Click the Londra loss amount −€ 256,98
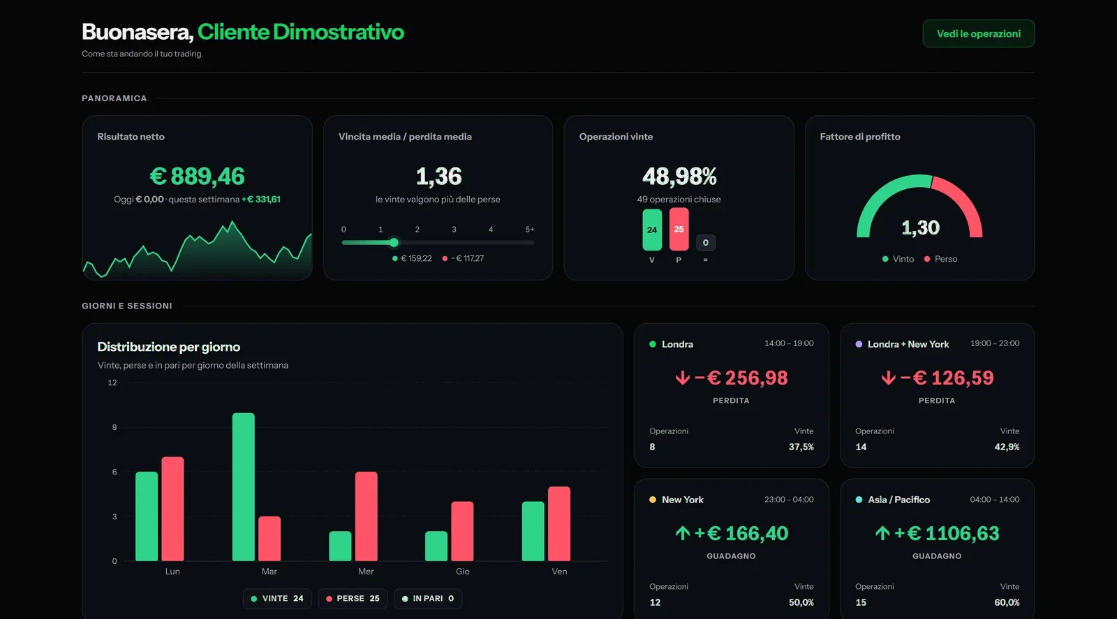Screen dimensions: 1117x619 (x=741, y=378)
